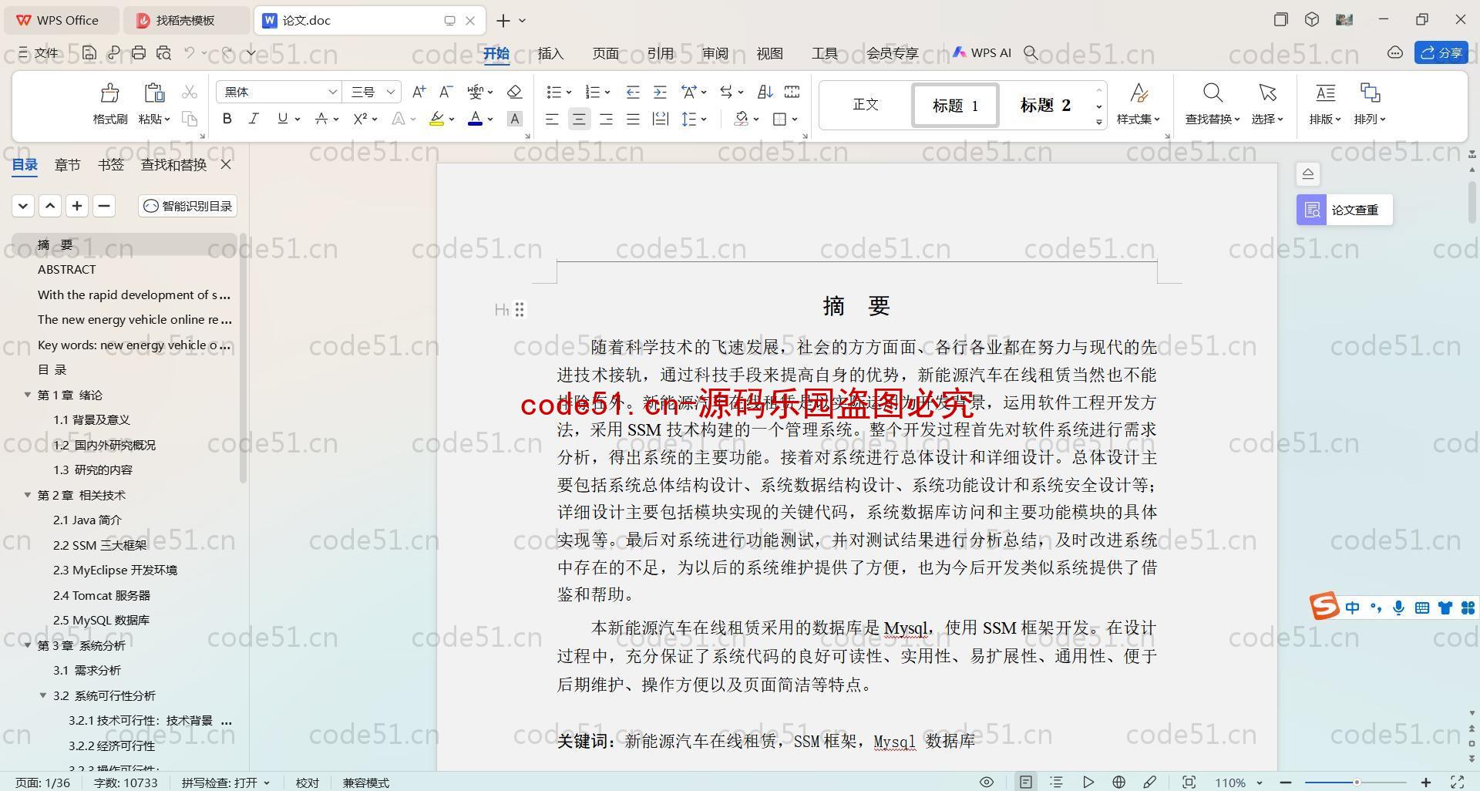Select center alignment
1480x791 pixels.
tap(579, 119)
